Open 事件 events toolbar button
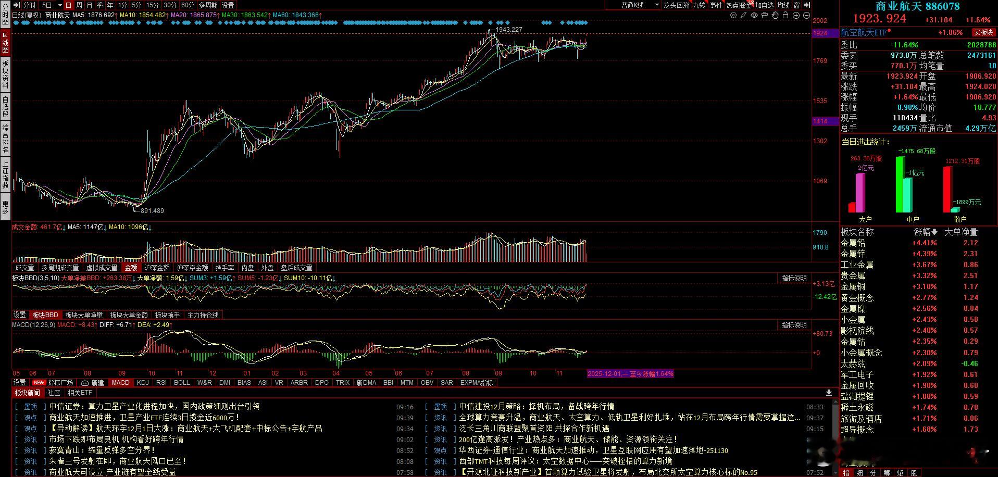 (716, 5)
